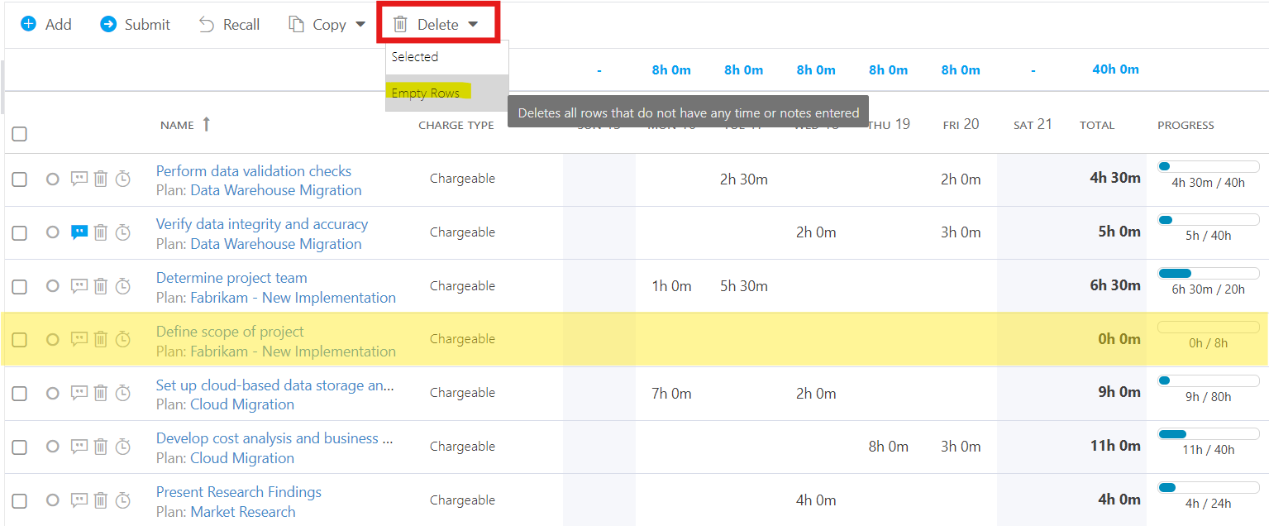The height and width of the screenshot is (526, 1269).
Task: Start the timer icon on Determine project team row
Action: pos(123,286)
